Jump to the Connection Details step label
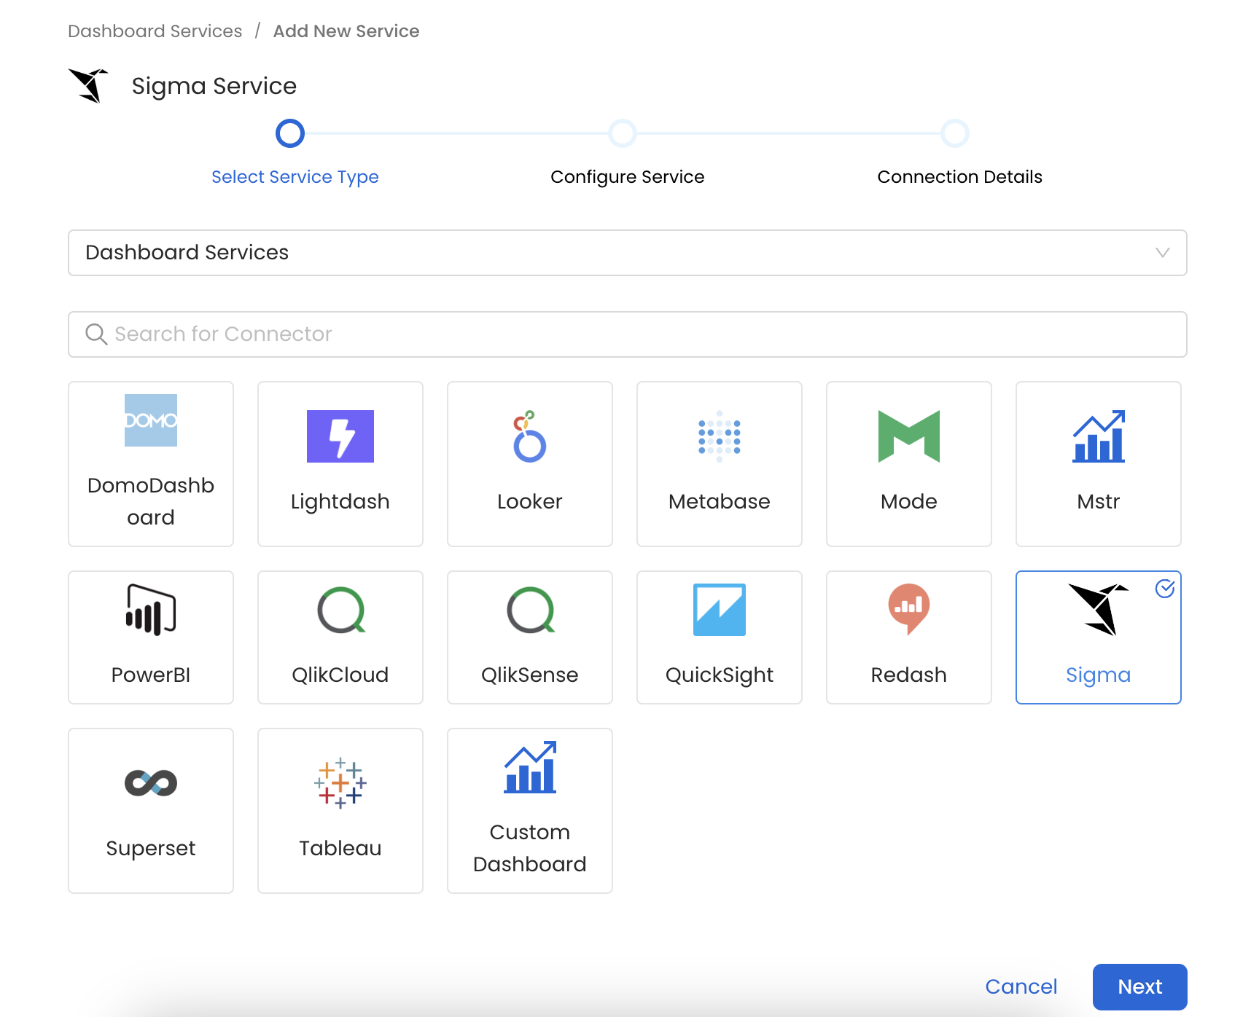The width and height of the screenshot is (1251, 1017). [x=959, y=177]
